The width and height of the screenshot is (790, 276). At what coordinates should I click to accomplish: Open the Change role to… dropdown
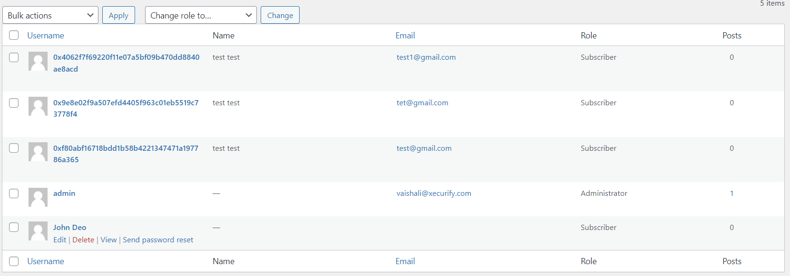[x=201, y=15]
